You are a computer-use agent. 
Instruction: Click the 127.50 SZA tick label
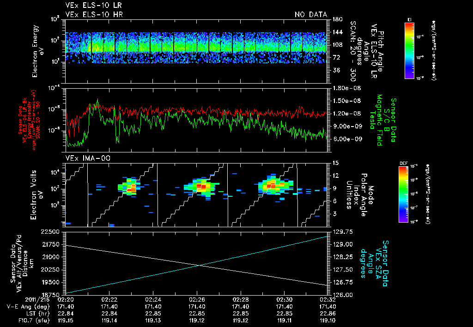343,269
